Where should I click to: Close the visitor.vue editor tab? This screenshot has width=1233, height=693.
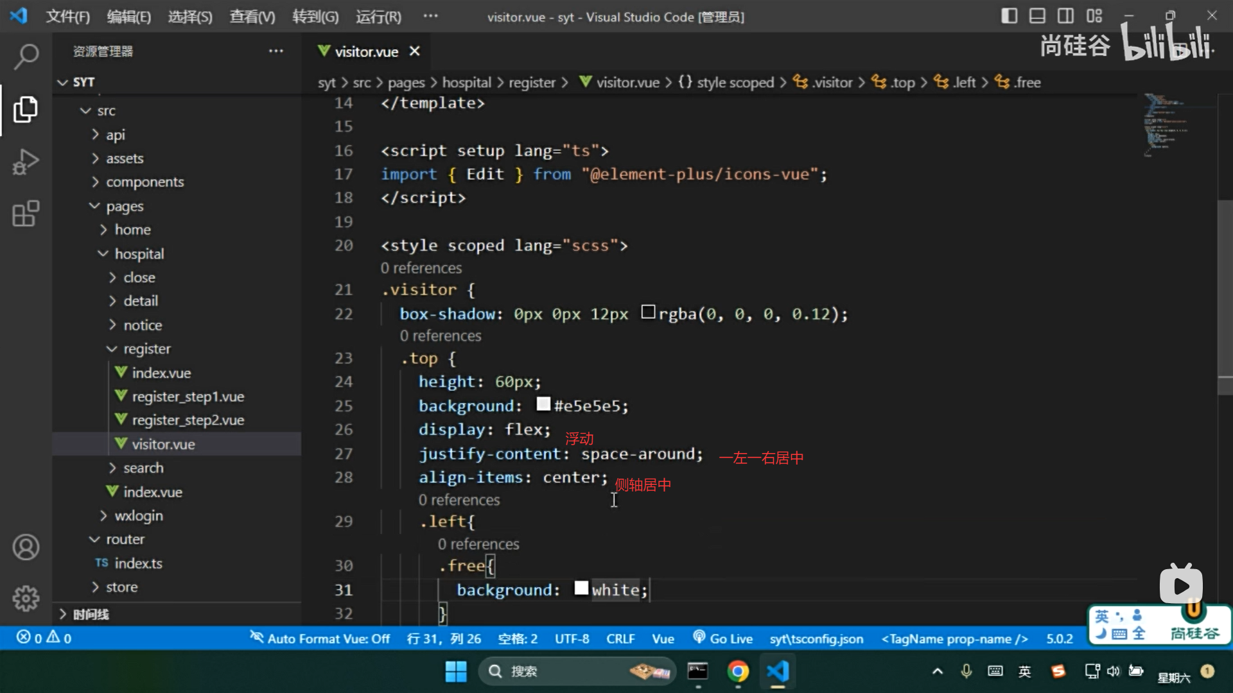point(415,51)
